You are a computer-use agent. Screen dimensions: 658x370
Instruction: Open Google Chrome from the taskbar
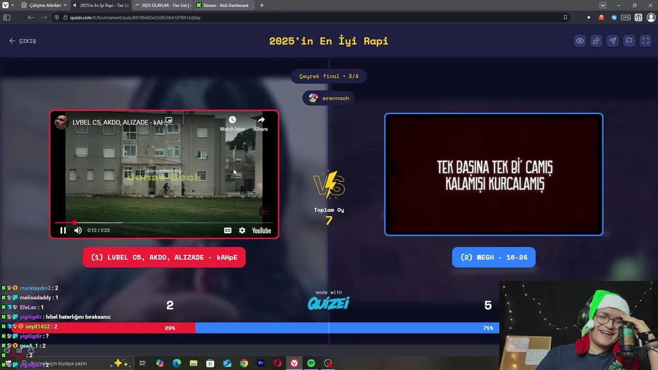pyautogui.click(x=244, y=363)
